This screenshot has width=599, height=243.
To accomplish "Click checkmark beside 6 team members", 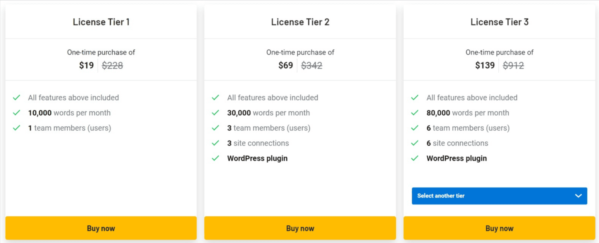I will pos(415,128).
